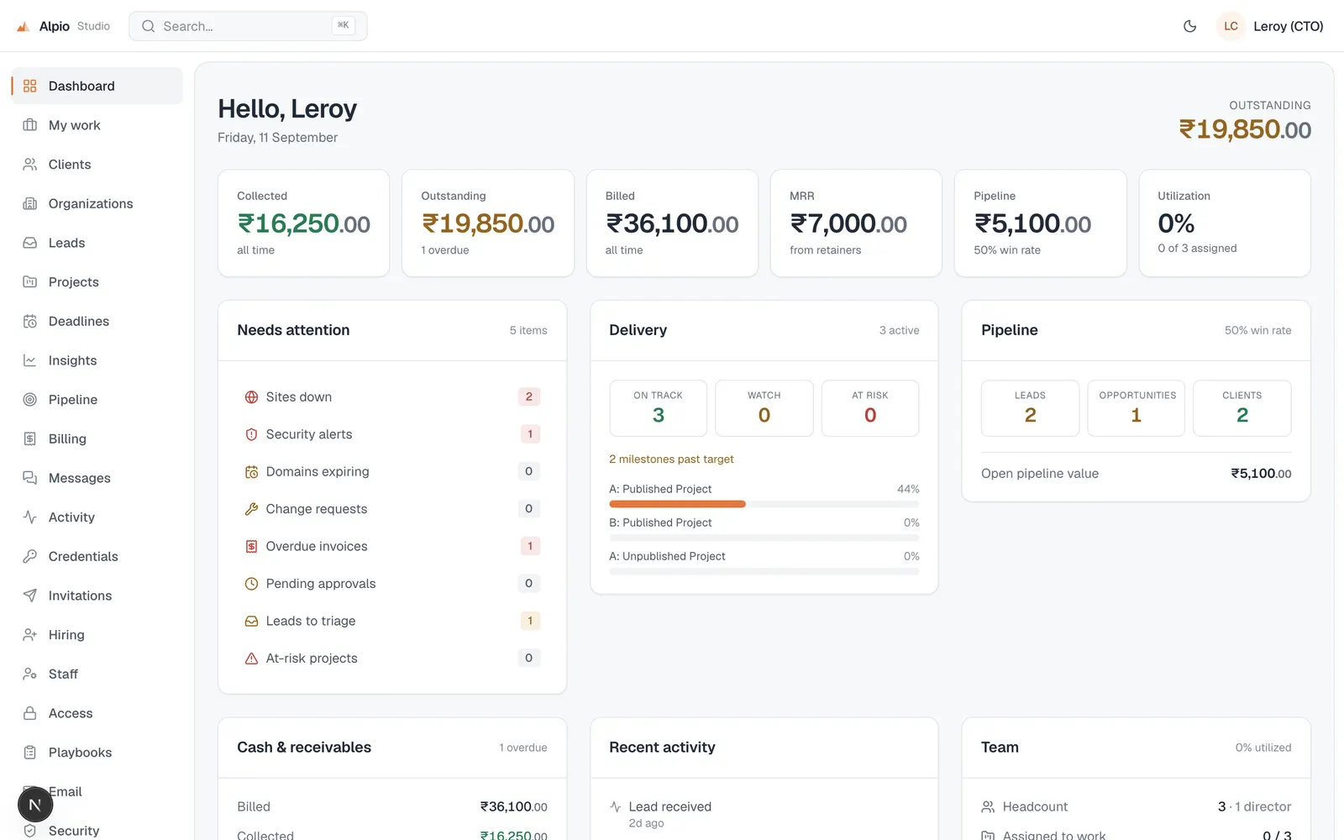Click the Messages chat icon
The height and width of the screenshot is (840, 1344).
(30, 478)
